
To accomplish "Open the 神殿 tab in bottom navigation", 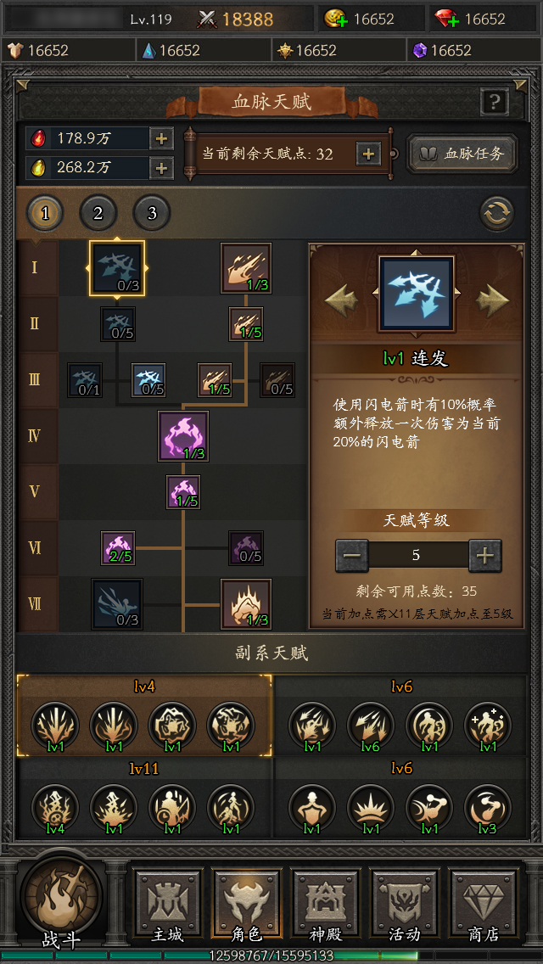I will point(326,906).
